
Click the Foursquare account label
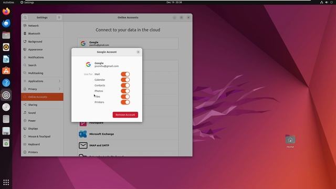click(x=96, y=123)
